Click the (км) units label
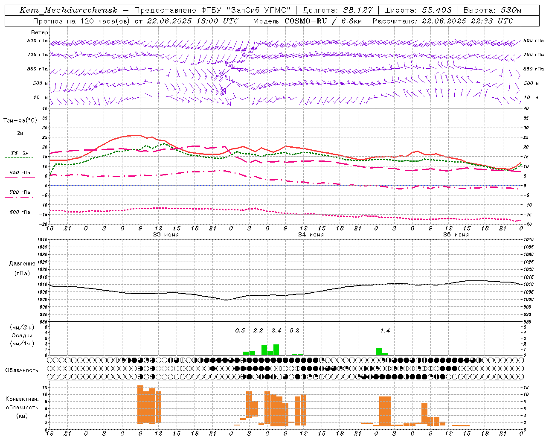This screenshot has width=546, height=437. pyautogui.click(x=22, y=416)
